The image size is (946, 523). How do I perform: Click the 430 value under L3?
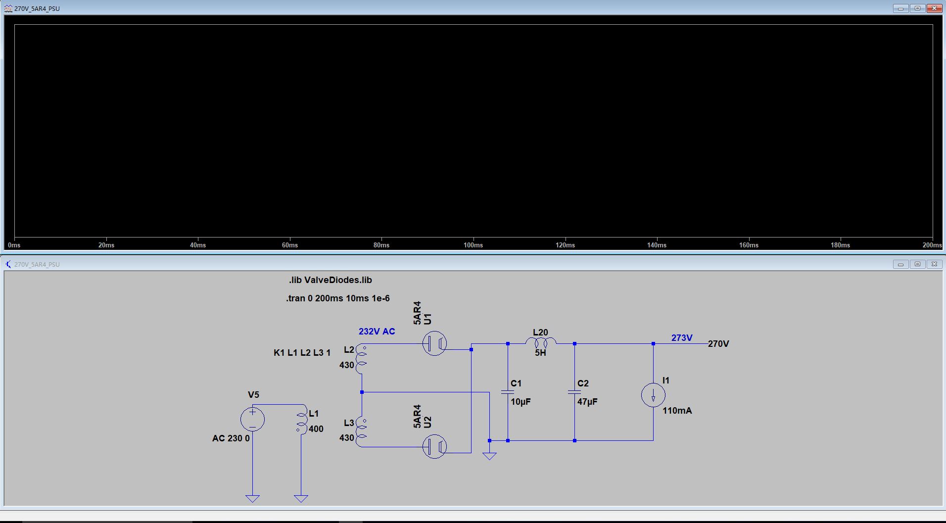point(346,438)
